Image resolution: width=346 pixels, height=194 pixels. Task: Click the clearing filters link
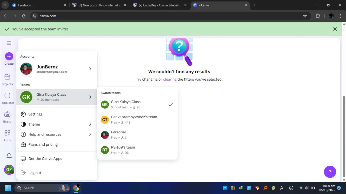pyautogui.click(x=170, y=79)
